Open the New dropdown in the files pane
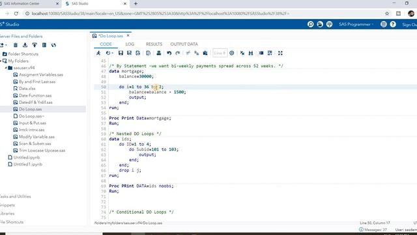Image resolution: width=417 pixels, height=235 pixels. pyautogui.click(x=3, y=45)
